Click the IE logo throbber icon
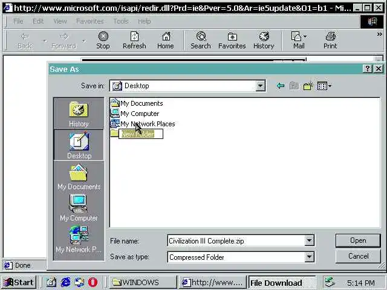The height and width of the screenshot is (290, 387). (x=372, y=22)
